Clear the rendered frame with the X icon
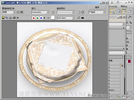This screenshot has height=100, width=134. pos(18,18)
